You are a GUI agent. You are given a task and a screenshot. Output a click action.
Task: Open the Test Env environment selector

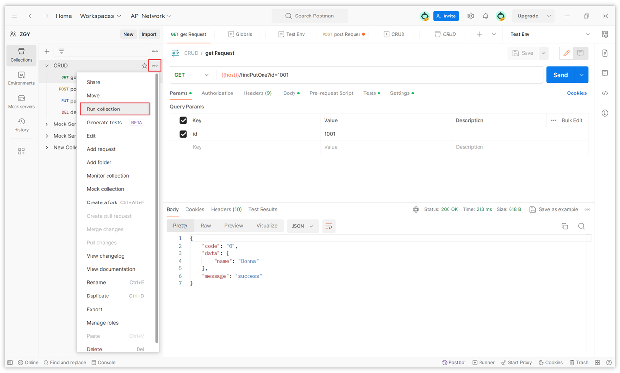point(550,34)
